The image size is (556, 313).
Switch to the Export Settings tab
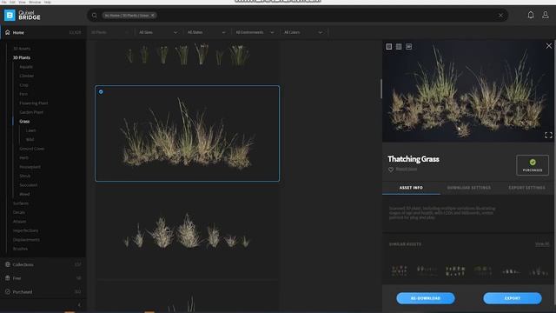[526, 188]
